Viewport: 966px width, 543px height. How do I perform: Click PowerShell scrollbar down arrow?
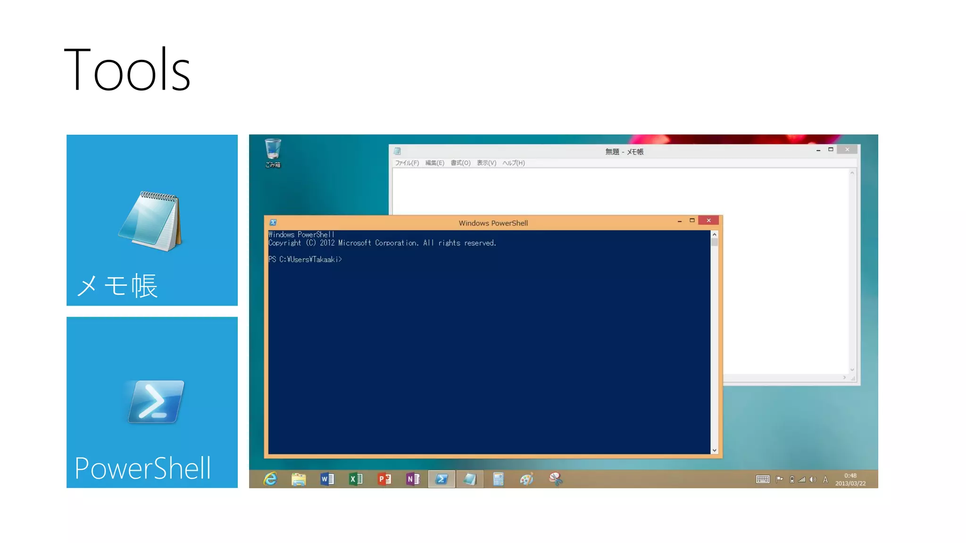tap(715, 450)
